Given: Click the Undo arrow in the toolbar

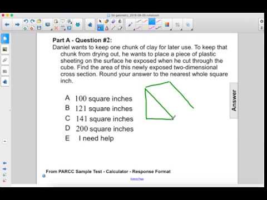Looking at the screenshot, I should point(26,21).
